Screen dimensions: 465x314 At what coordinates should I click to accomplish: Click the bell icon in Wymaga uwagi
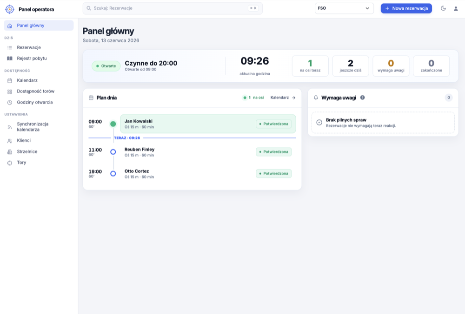point(316,98)
